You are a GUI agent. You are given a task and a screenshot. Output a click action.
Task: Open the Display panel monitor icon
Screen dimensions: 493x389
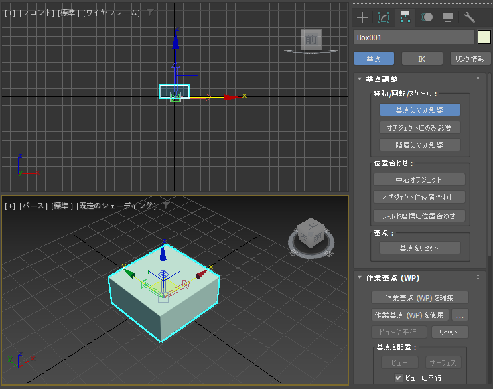pos(447,17)
